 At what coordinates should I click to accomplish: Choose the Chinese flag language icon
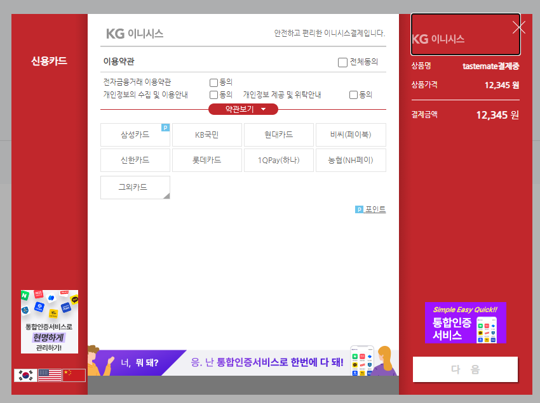pyautogui.click(x=74, y=375)
